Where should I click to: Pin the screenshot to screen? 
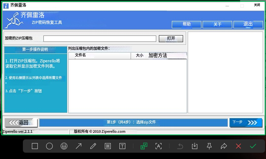click(209, 146)
